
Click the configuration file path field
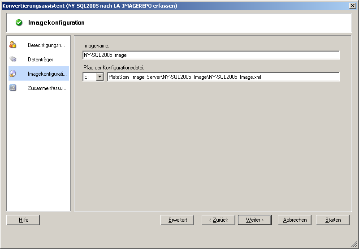(223, 77)
